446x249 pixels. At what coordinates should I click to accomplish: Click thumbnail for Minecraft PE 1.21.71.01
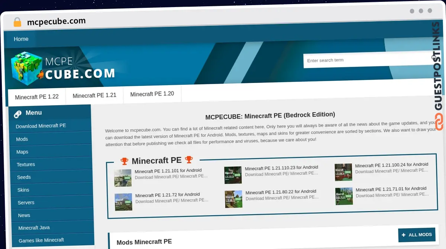click(344, 196)
